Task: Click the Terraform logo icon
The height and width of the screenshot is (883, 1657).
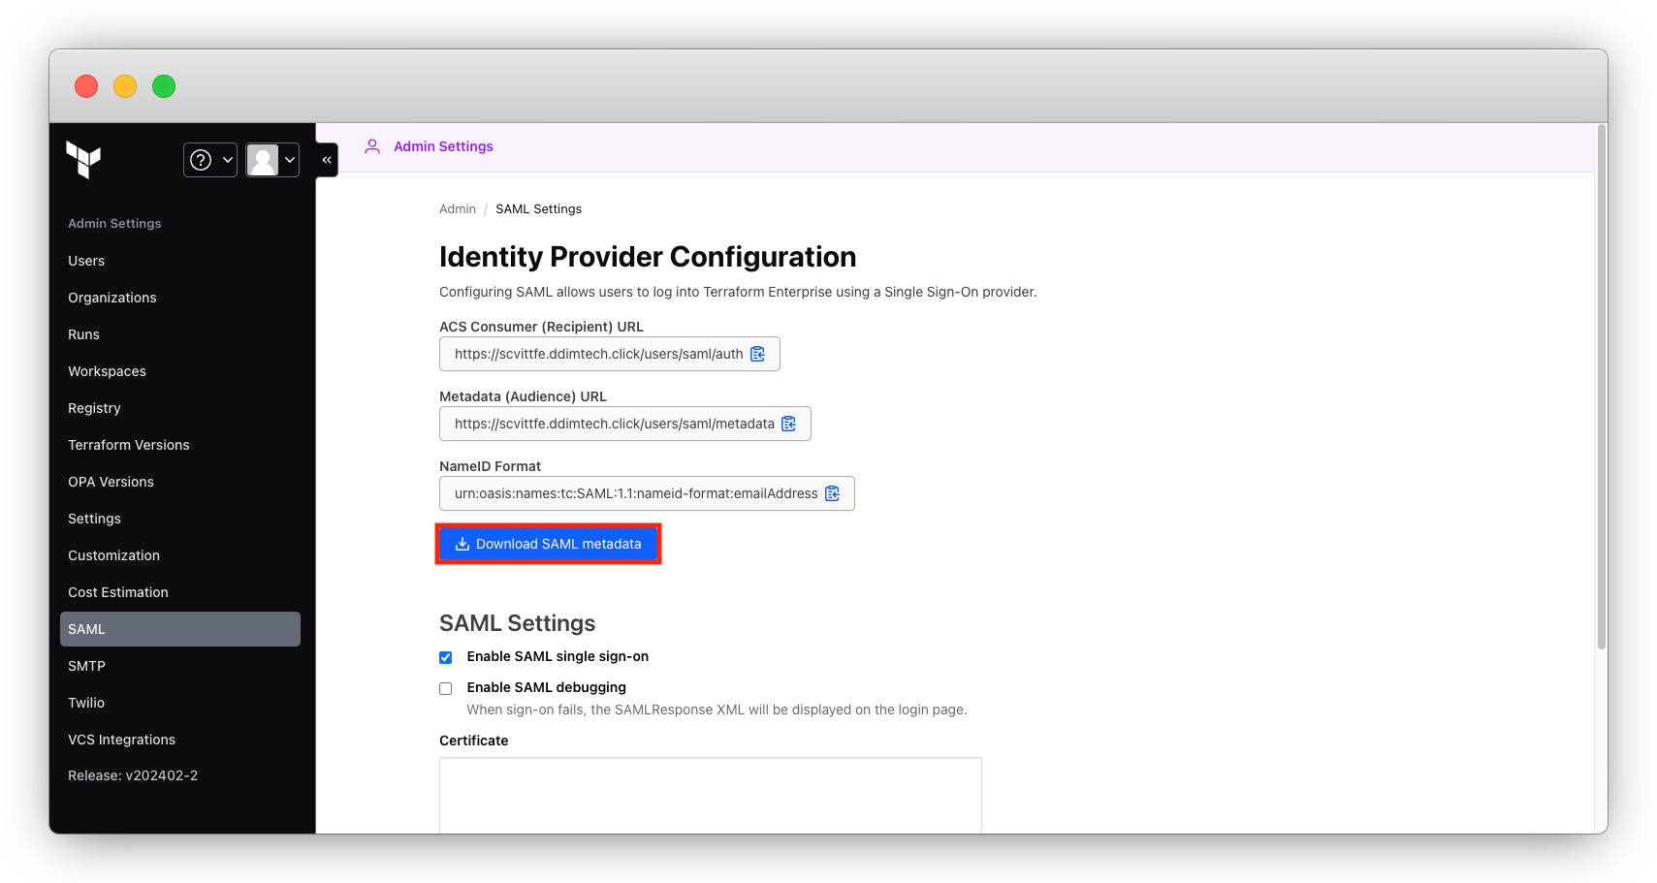Action: pos(83,159)
